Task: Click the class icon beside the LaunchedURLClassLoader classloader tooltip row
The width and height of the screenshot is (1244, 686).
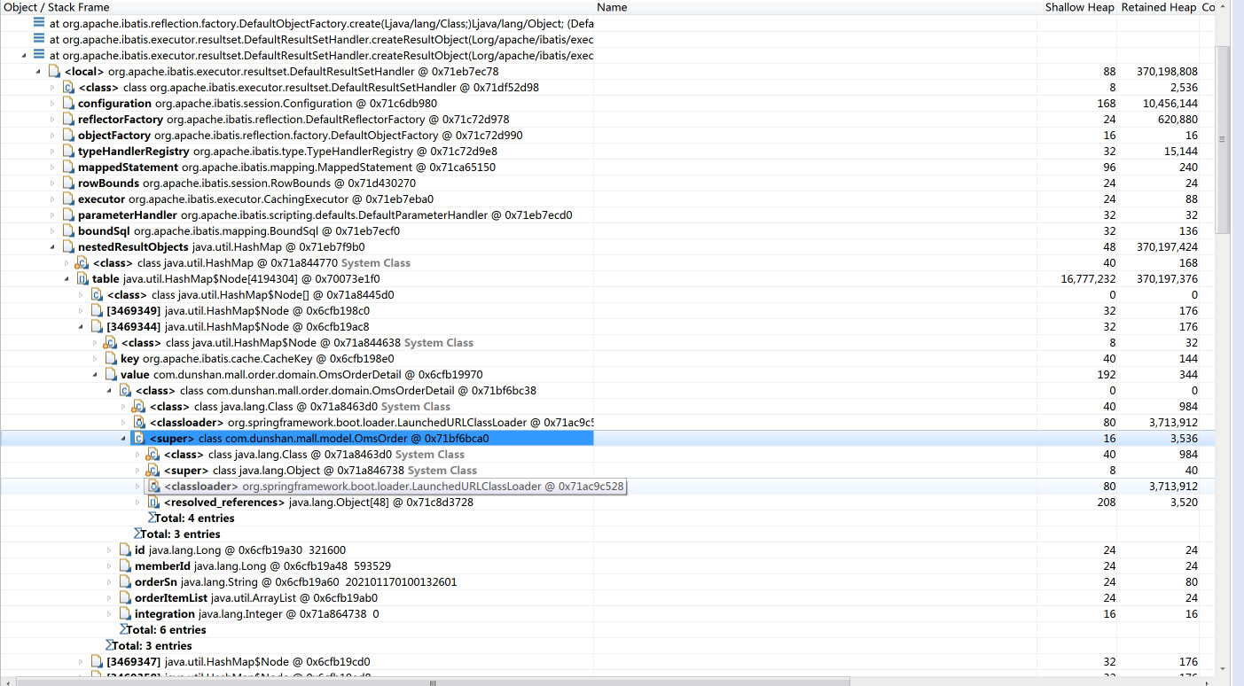Action: (x=153, y=487)
